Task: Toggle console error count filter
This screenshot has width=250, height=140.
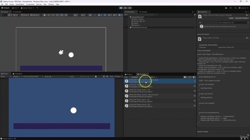Action: point(194,77)
